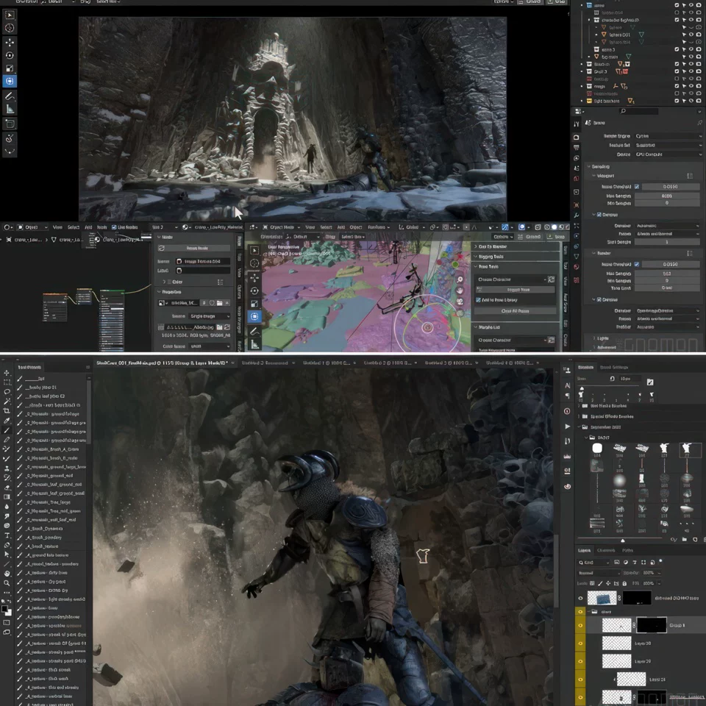706x706 pixels.
Task: Hide the topmost Photoshop layer with blue thumbnail
Action: click(580, 599)
